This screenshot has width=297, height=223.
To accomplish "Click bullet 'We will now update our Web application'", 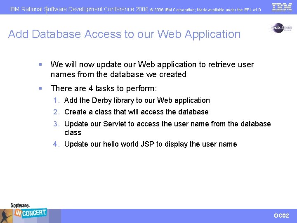I will 152,65.
